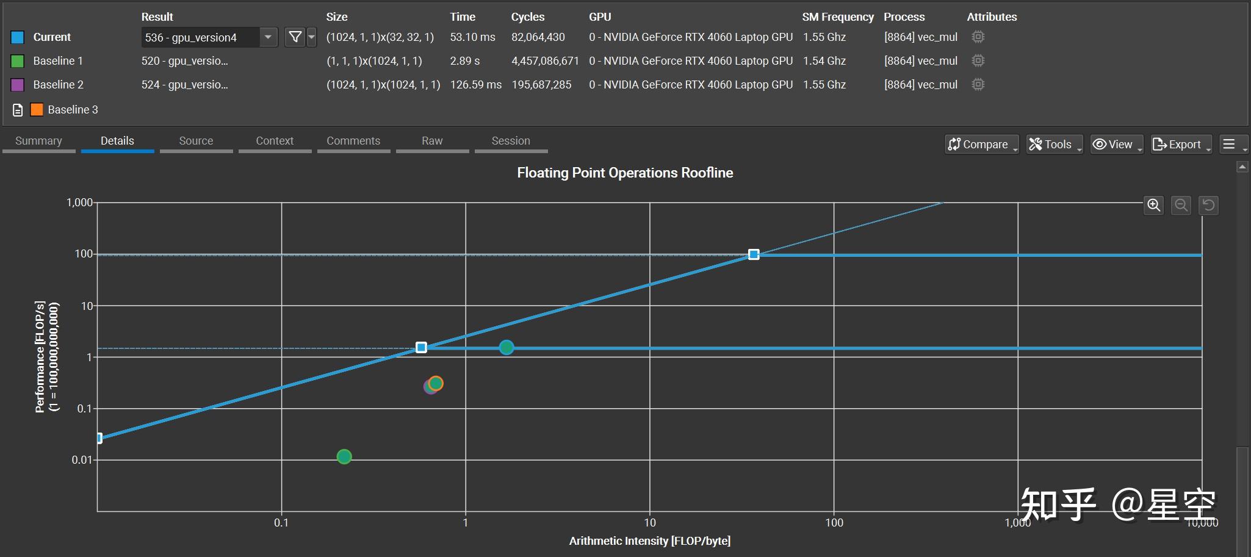Image resolution: width=1251 pixels, height=557 pixels.
Task: Open the Source tab
Action: click(196, 140)
